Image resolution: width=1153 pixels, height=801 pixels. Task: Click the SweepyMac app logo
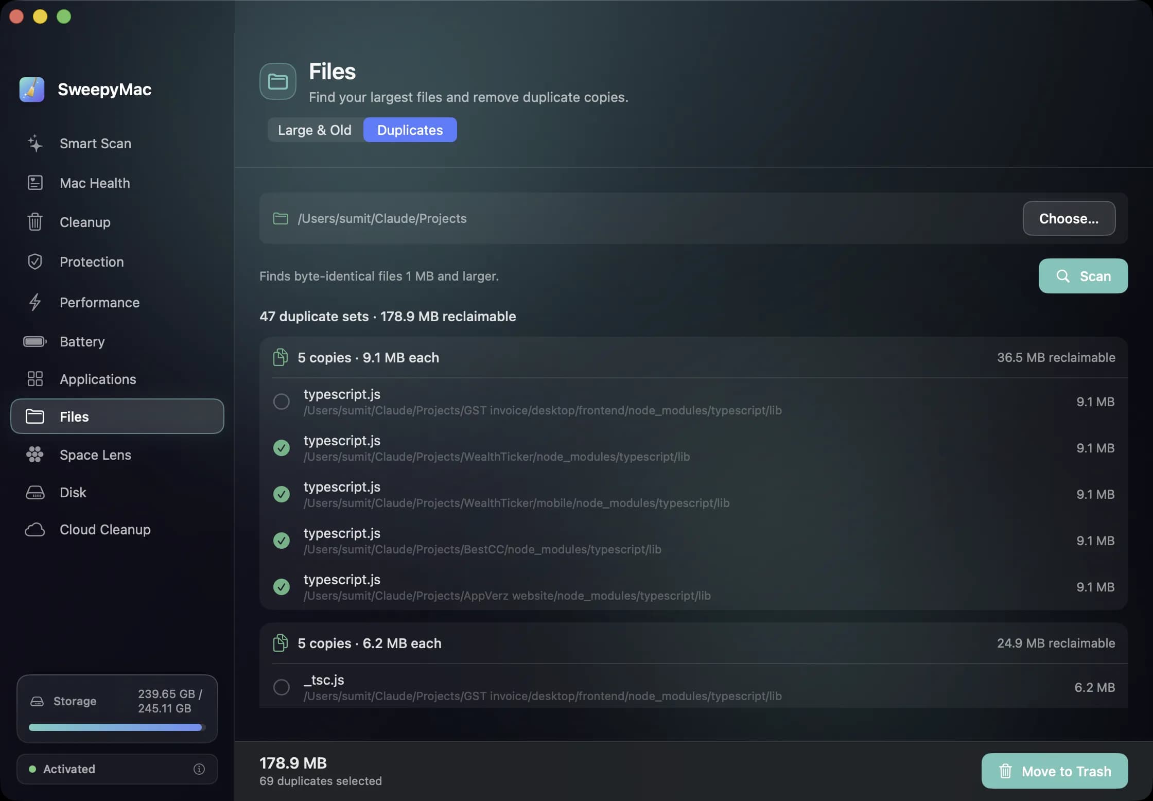point(32,90)
